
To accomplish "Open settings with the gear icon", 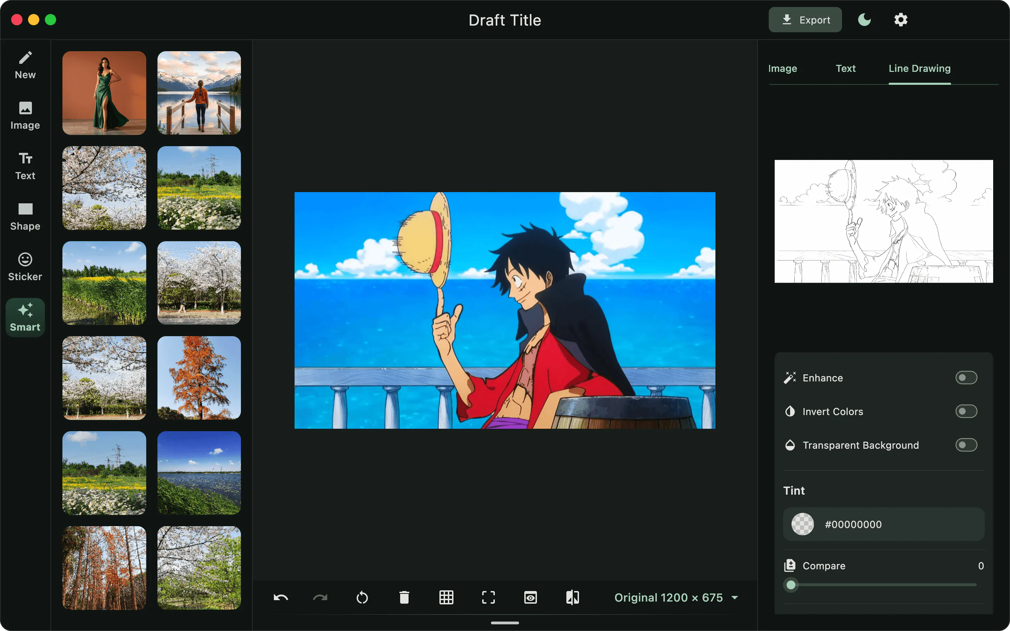I will [901, 20].
